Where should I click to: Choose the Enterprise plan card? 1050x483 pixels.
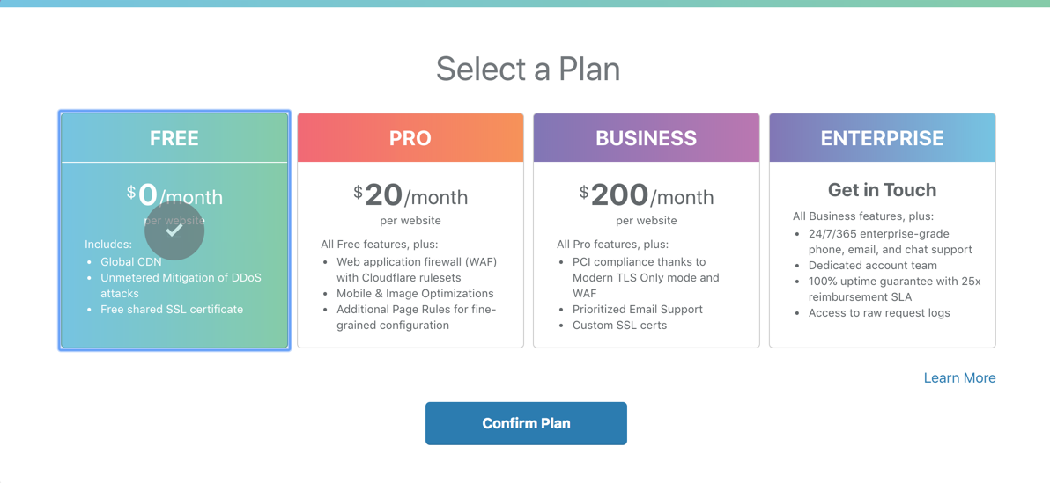point(882,231)
